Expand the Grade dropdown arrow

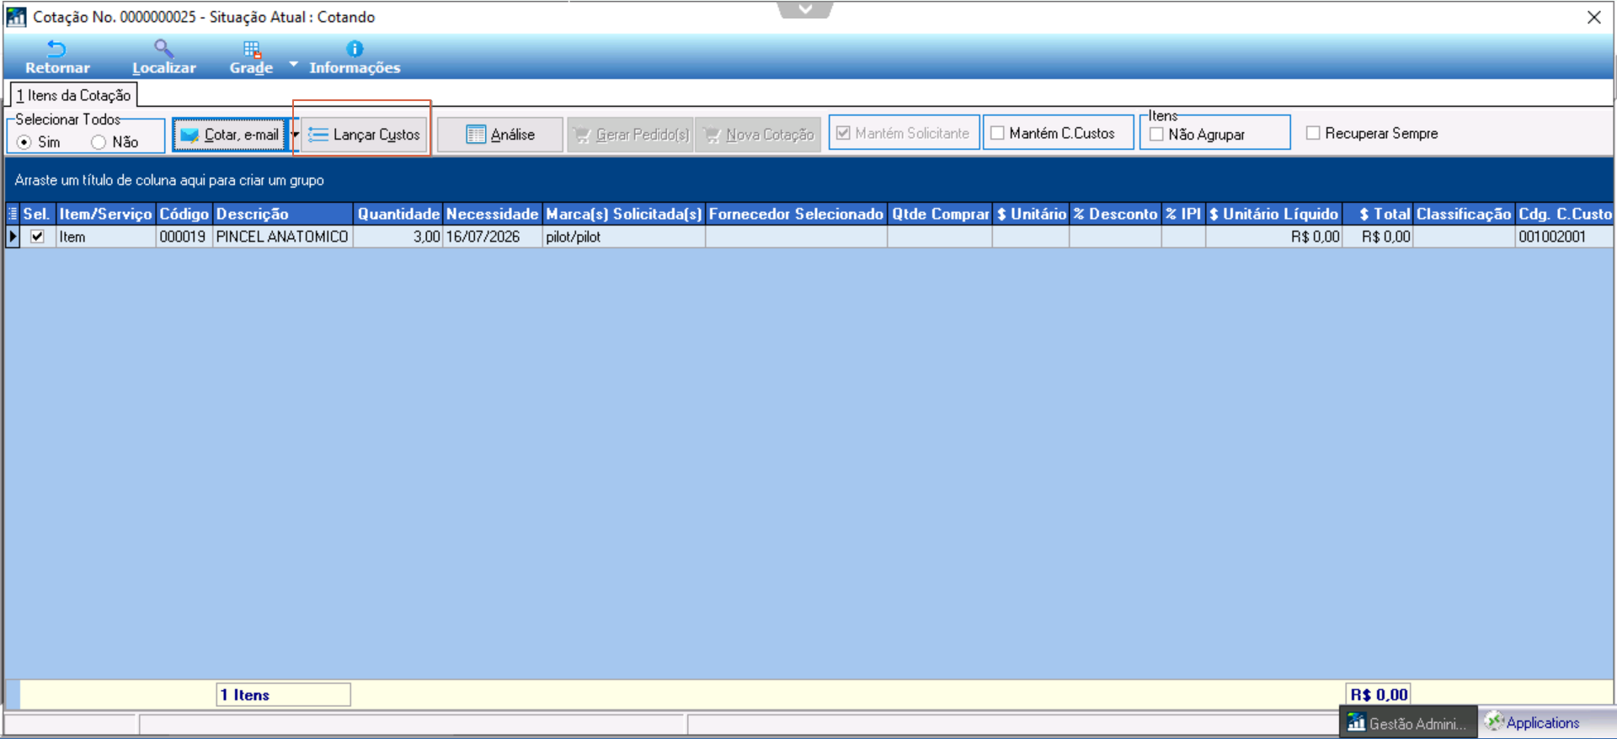[x=293, y=64]
